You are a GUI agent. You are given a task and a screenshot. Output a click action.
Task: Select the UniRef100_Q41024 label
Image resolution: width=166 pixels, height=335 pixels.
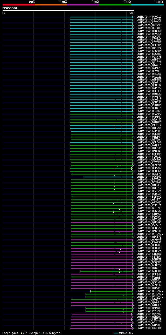tap(149, 48)
